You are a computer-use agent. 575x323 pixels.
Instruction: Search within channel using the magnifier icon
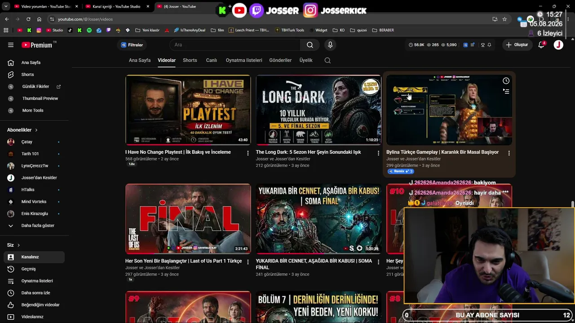tap(327, 61)
